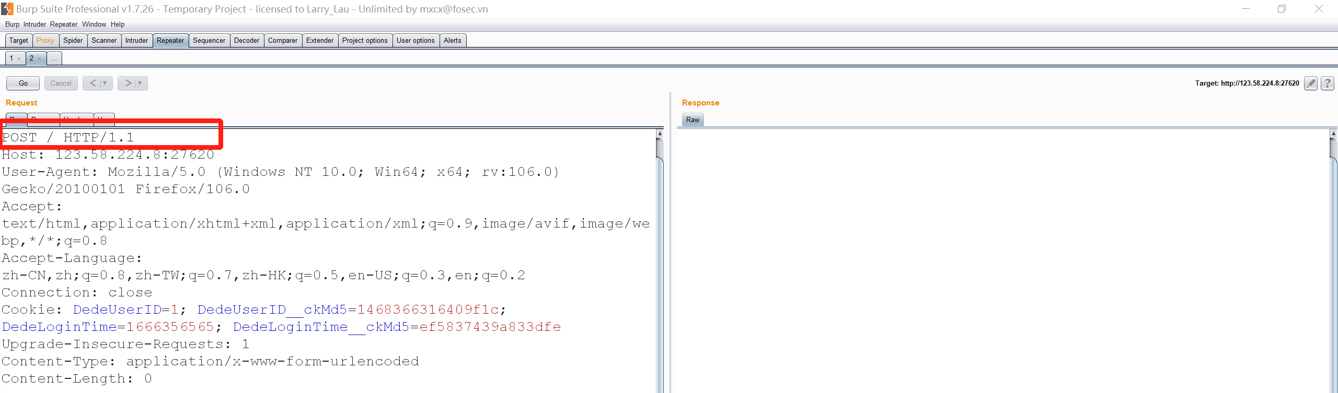
Task: Switch to the Target tab
Action: point(19,41)
